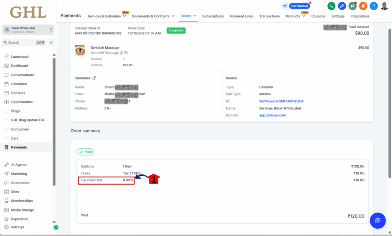The image size is (392, 236).
Task: Click the Swedish Massage product thumbnail
Action: [x=80, y=50]
